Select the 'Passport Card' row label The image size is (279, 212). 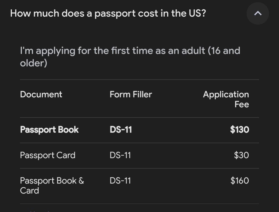(x=48, y=155)
